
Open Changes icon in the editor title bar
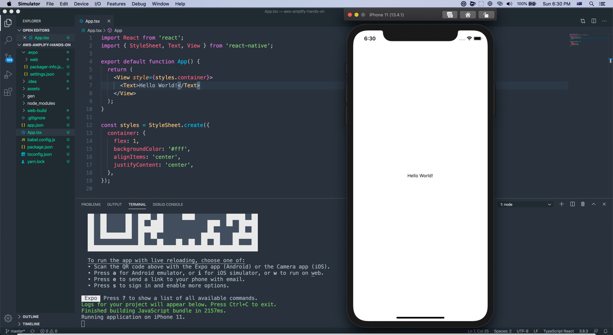pos(582,21)
